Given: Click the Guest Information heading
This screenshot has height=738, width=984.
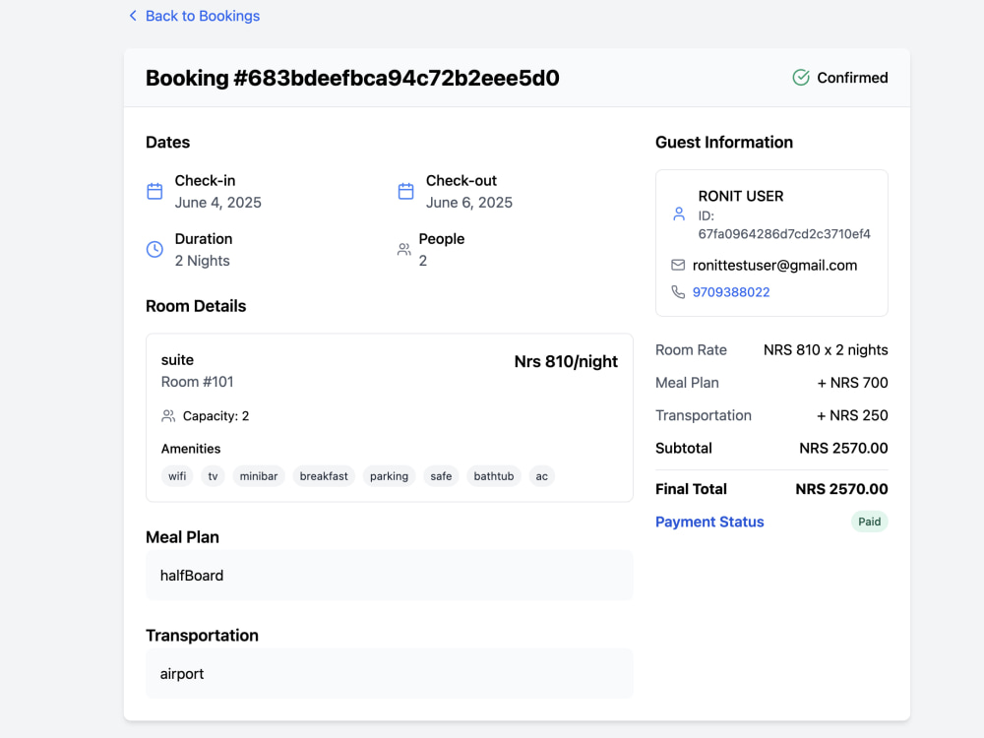Looking at the screenshot, I should 724,143.
